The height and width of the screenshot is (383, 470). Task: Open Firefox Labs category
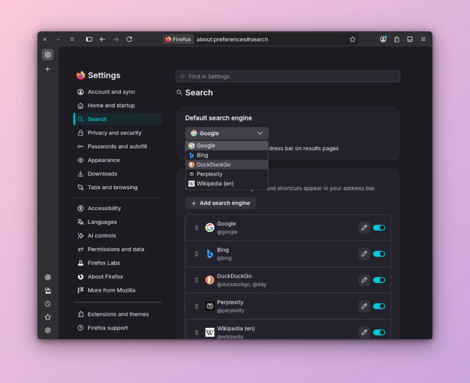[117, 263]
